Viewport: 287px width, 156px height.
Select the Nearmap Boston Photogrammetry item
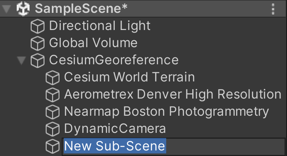166,112
